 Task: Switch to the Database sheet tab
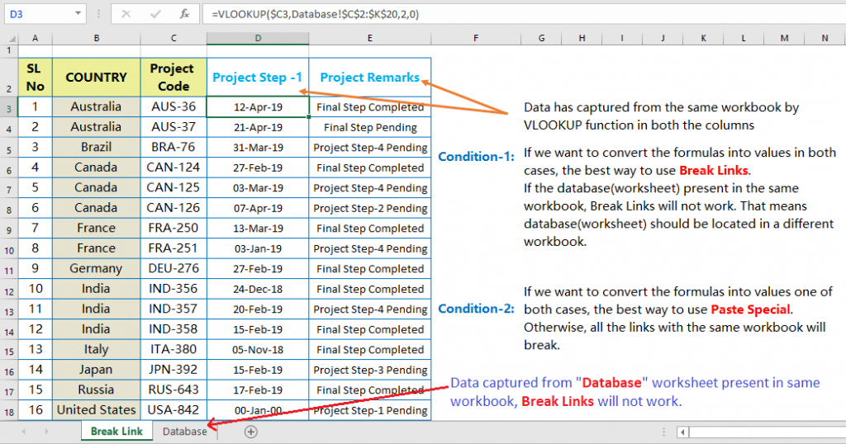tap(184, 432)
